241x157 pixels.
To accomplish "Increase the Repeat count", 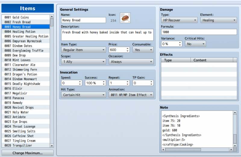I will (x=127, y=82).
